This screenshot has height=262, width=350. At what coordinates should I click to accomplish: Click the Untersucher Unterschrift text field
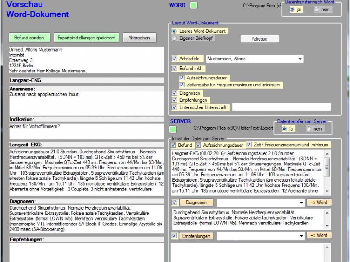(281, 107)
